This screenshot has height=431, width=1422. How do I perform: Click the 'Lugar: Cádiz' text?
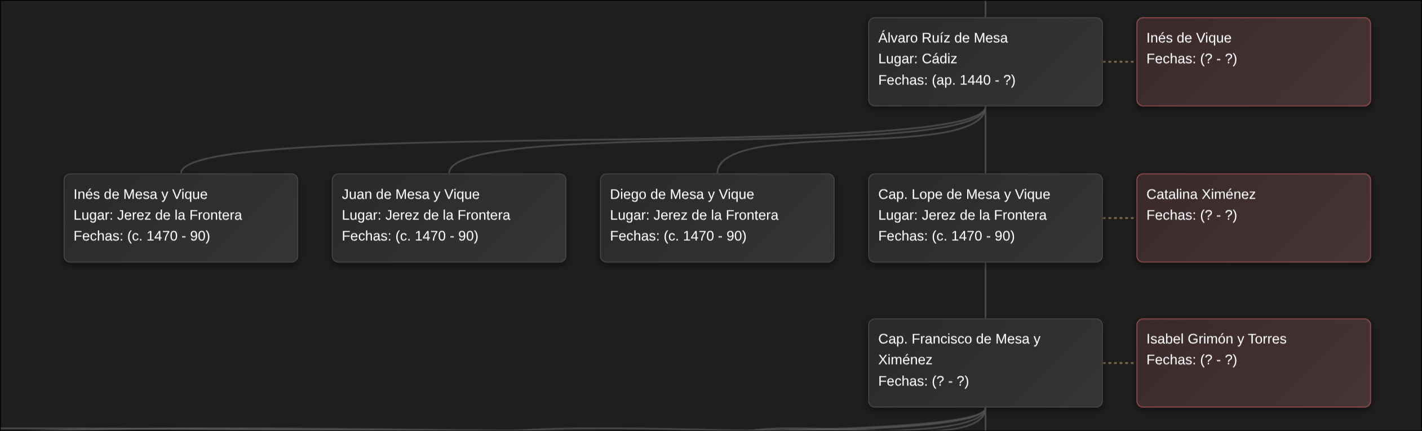click(x=917, y=59)
